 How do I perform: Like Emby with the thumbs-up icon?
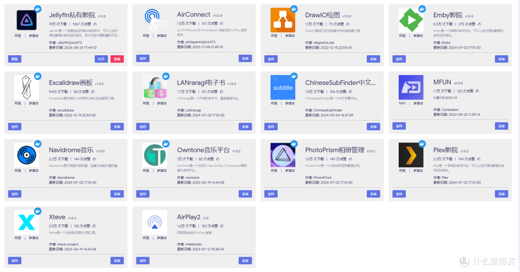tap(479, 24)
